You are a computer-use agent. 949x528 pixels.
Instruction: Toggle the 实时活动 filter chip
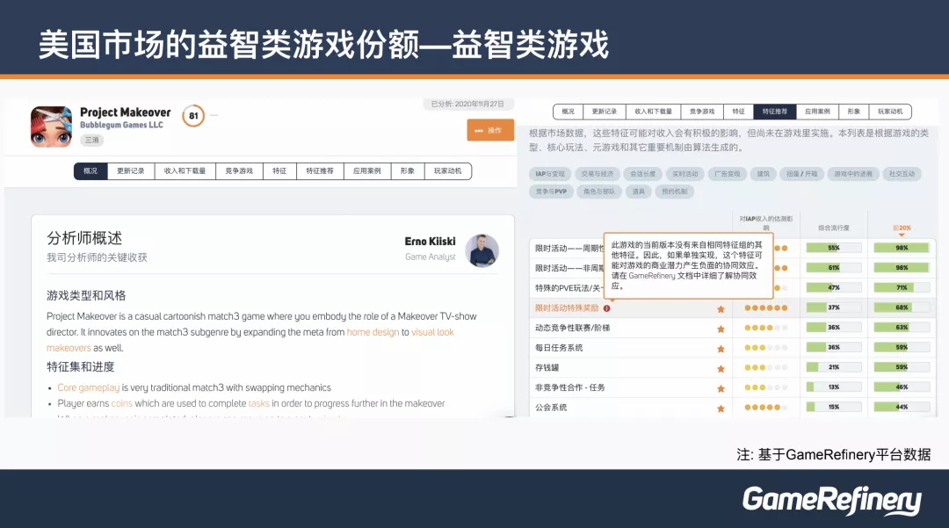[x=685, y=174]
